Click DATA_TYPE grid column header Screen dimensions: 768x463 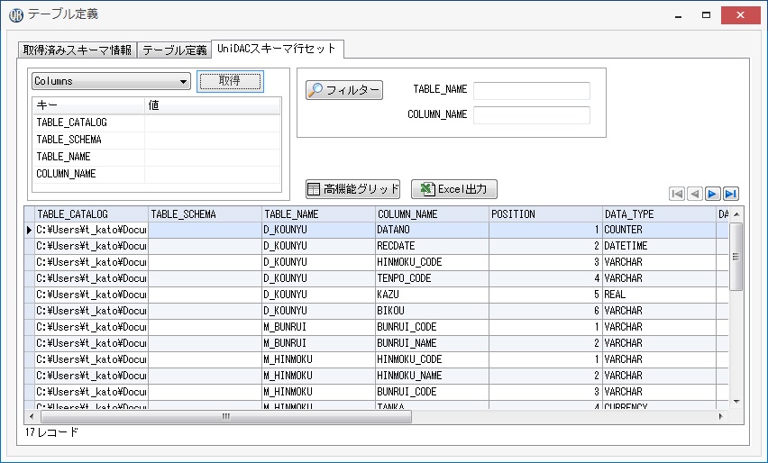click(659, 214)
